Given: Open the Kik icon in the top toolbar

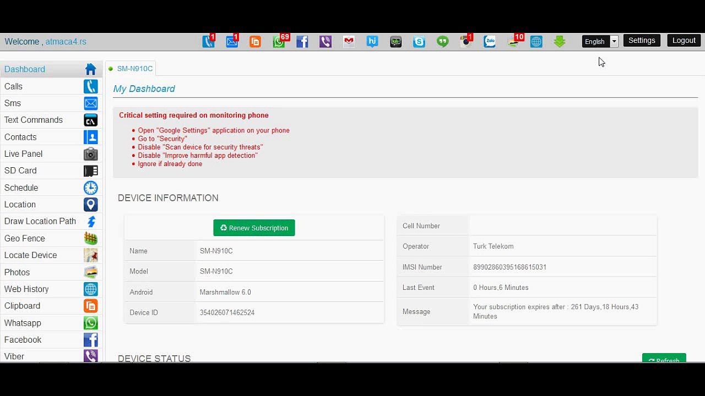Looking at the screenshot, I should click(x=395, y=41).
